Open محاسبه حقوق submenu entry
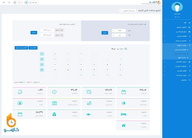The width and height of the screenshot is (192, 138). pyautogui.click(x=182, y=58)
